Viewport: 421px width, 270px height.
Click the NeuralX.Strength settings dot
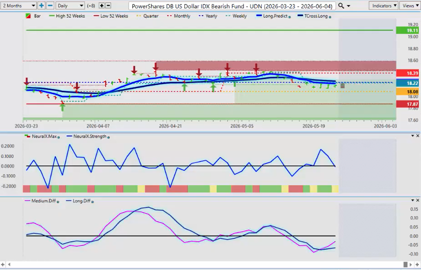coord(108,137)
